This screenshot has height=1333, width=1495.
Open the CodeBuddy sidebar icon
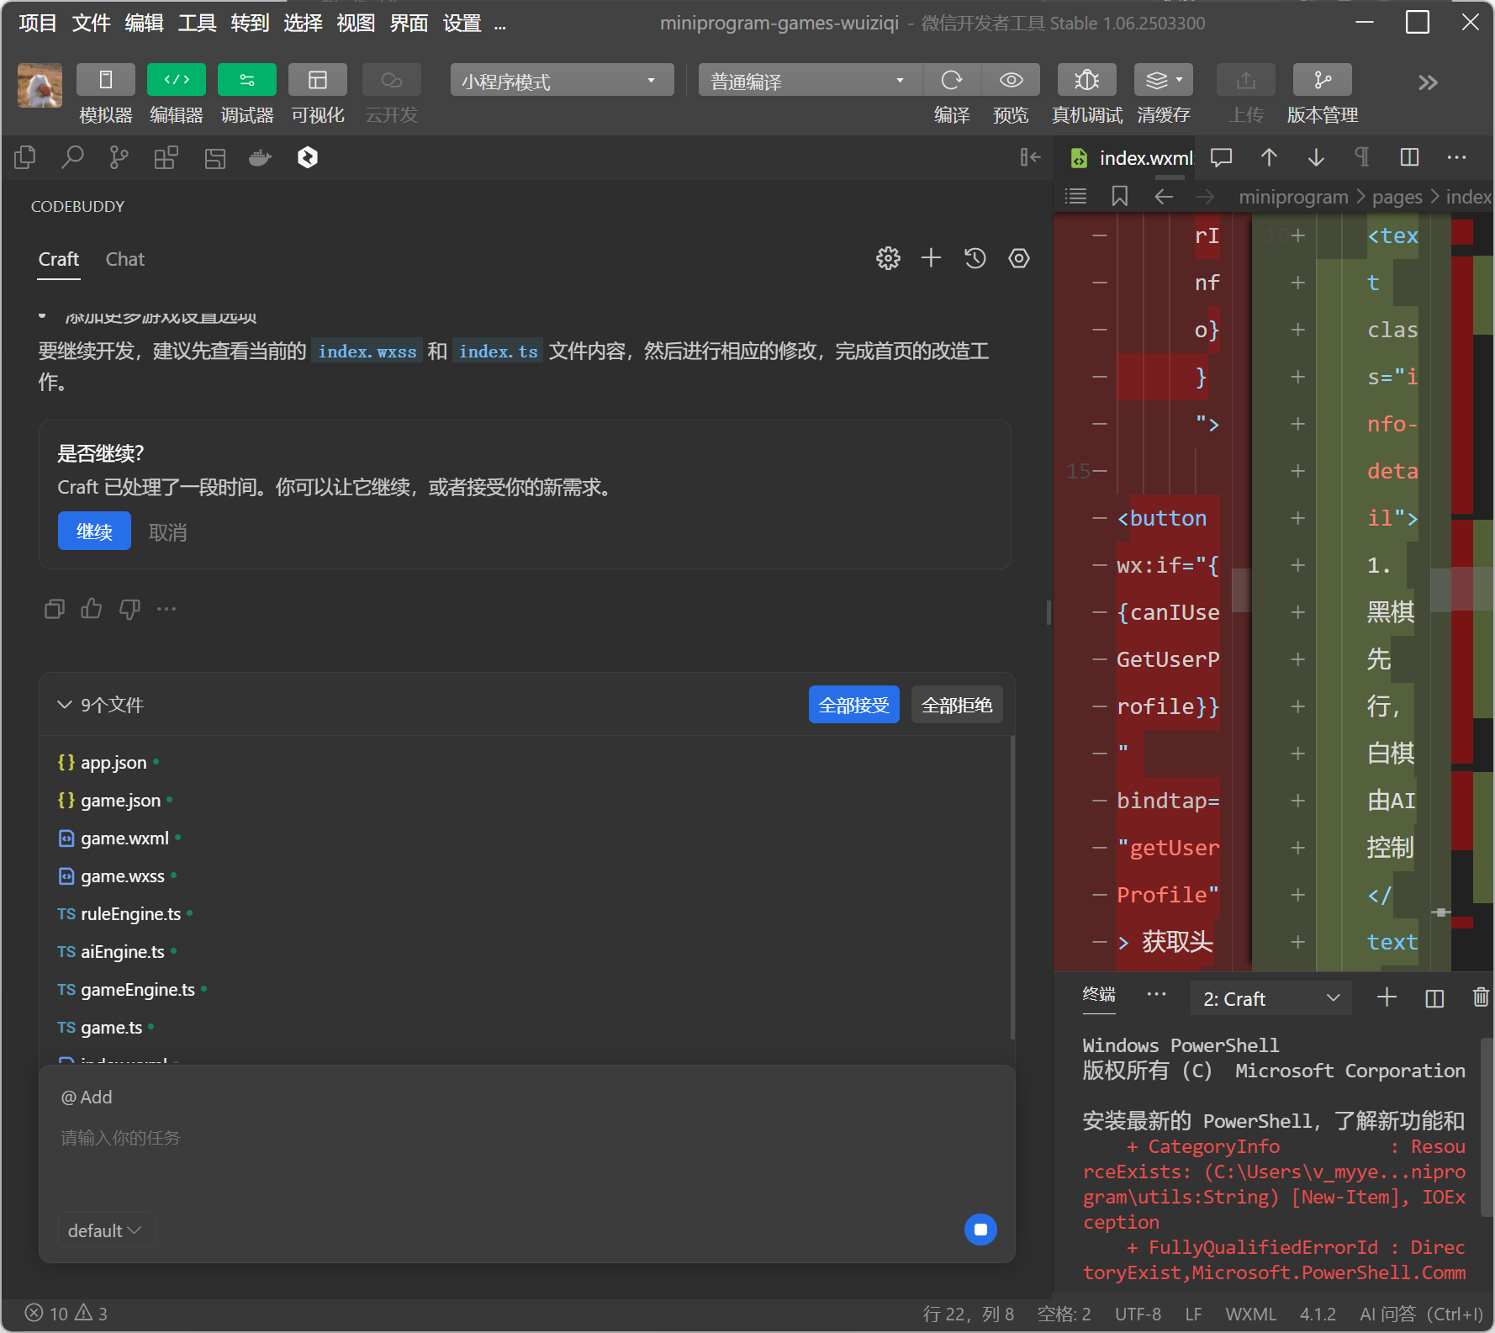(308, 157)
